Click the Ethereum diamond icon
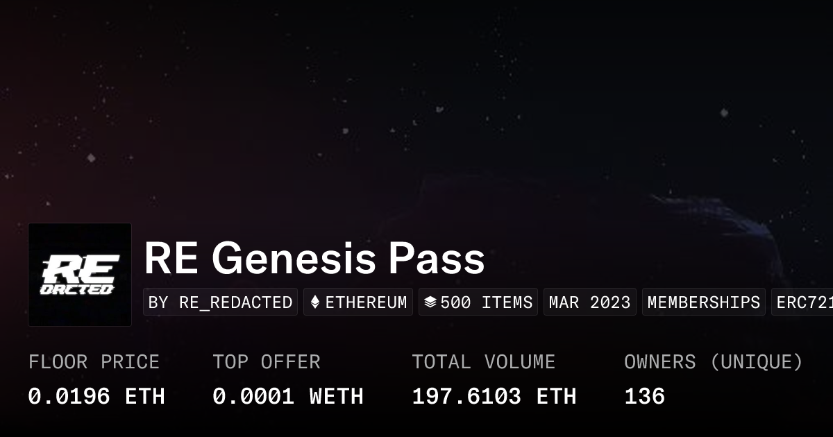 (315, 302)
